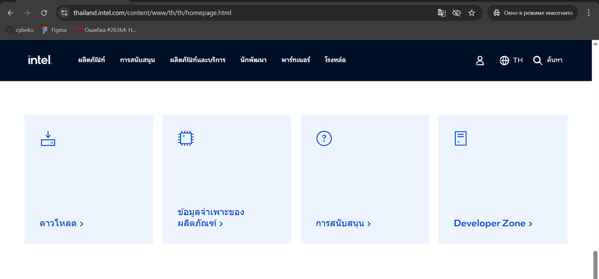Click the processor chip icon
This screenshot has height=279, width=599.
(186, 138)
